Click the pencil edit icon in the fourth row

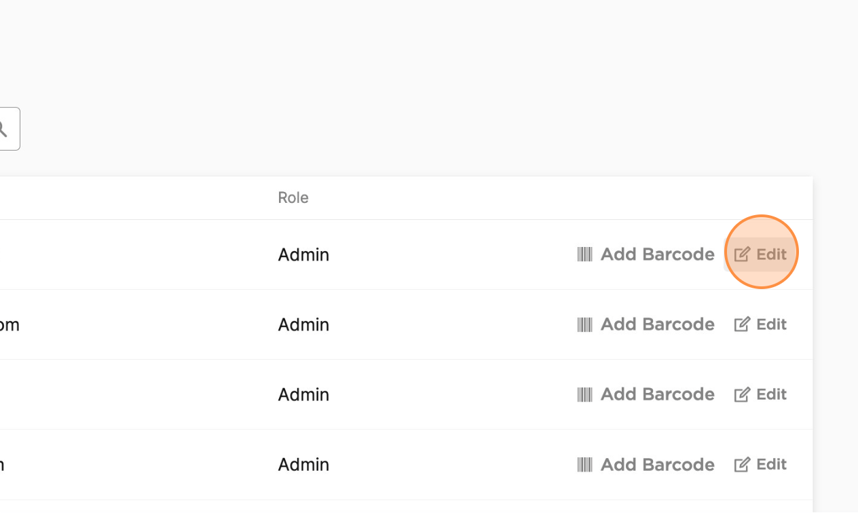tap(742, 464)
